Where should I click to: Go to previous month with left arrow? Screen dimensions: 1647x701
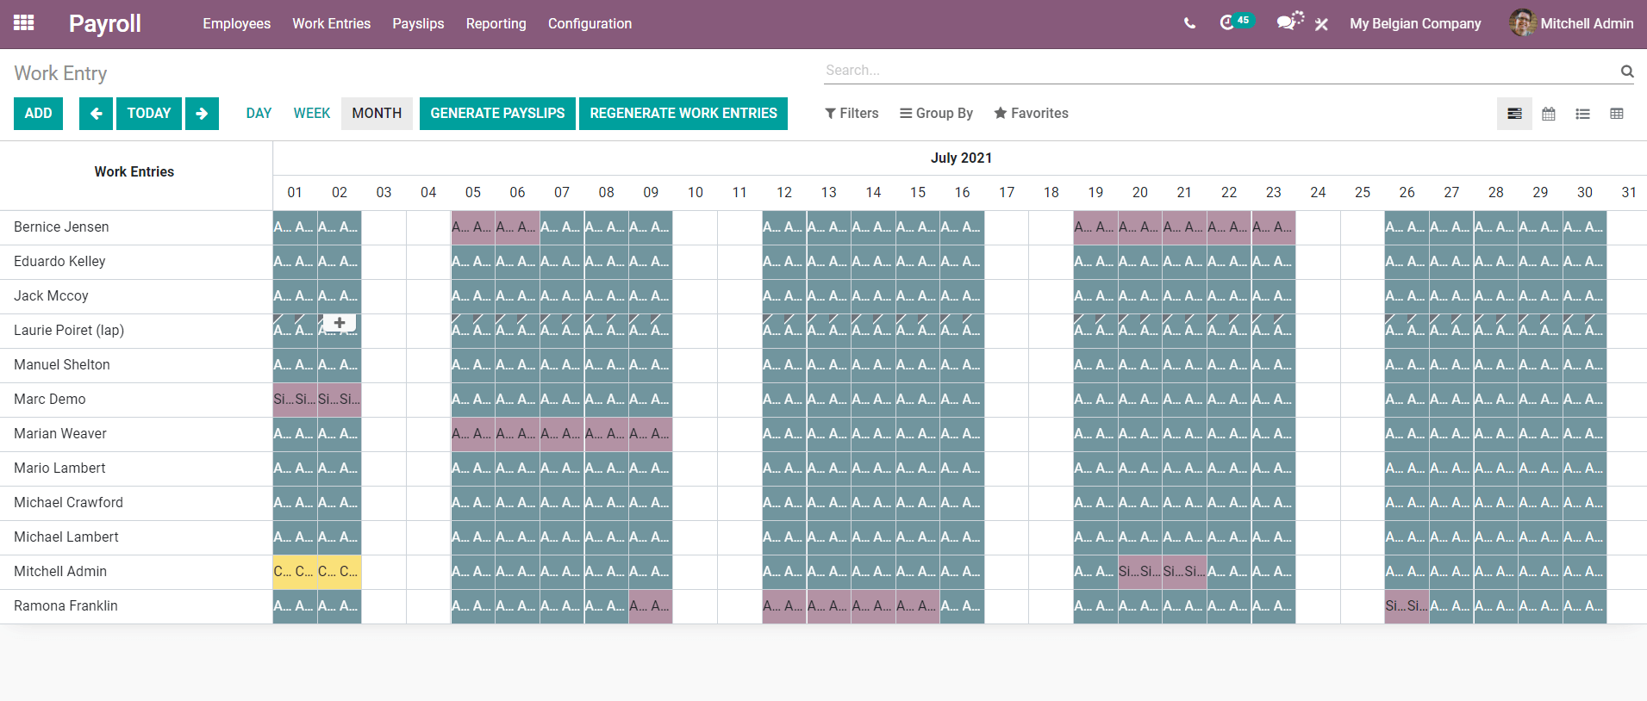(x=96, y=114)
